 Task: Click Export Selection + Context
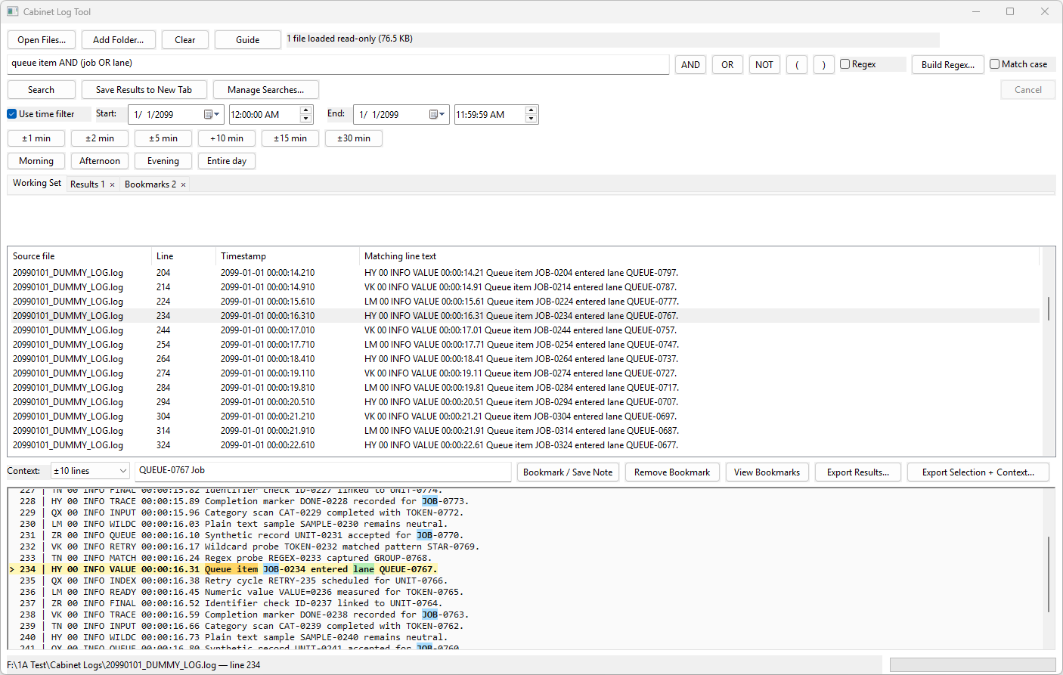(978, 472)
